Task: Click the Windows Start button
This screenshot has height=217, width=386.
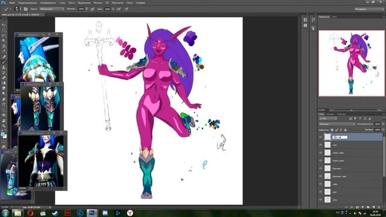Action: pyautogui.click(x=5, y=213)
